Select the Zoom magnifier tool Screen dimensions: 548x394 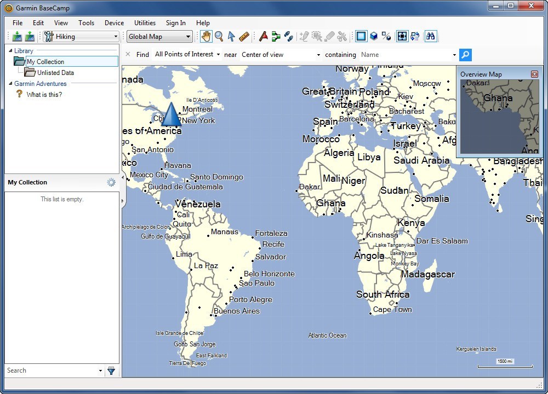point(219,36)
